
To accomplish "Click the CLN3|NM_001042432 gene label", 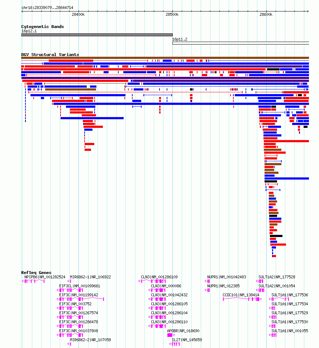I will click(x=169, y=295).
